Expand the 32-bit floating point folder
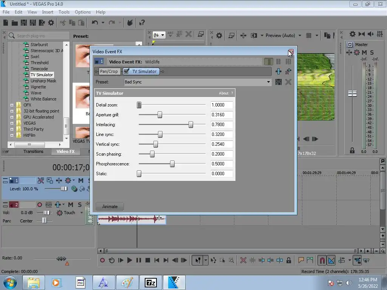 (x=12, y=111)
